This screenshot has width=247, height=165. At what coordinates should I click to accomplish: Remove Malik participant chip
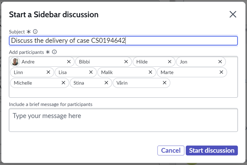tap(150, 72)
